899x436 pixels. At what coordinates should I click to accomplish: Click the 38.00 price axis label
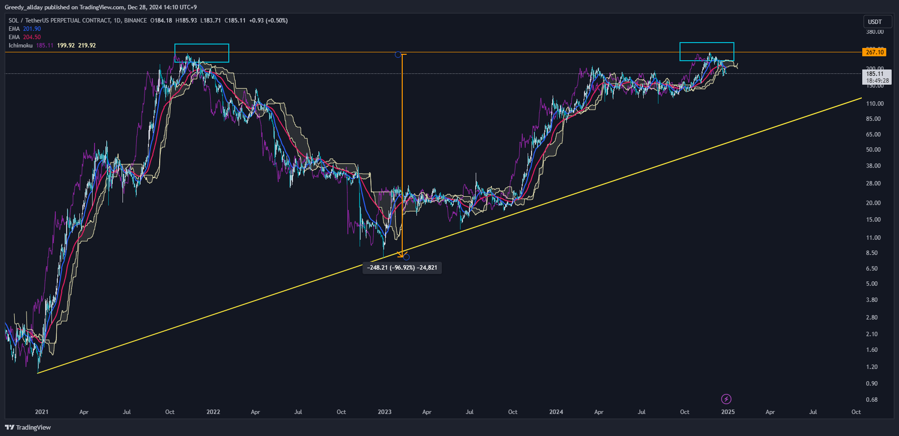click(874, 166)
